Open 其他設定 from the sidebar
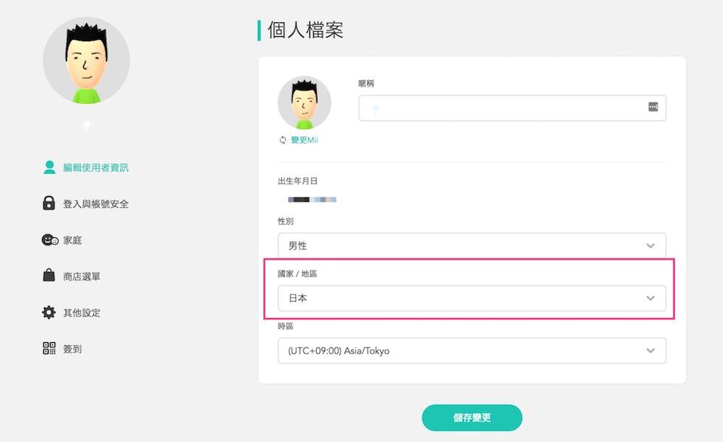 (x=82, y=313)
